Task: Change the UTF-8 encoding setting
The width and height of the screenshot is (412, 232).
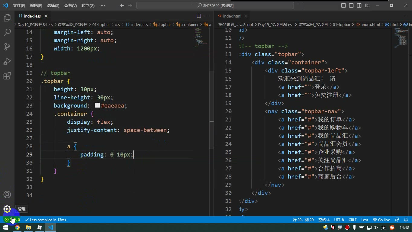Action: (339, 220)
